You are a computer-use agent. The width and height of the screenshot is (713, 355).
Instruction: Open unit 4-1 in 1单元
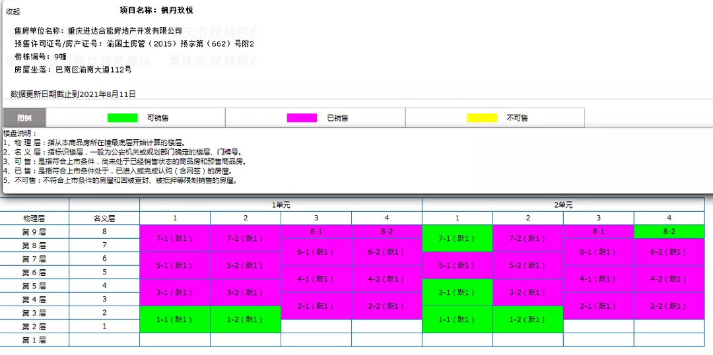click(316, 279)
